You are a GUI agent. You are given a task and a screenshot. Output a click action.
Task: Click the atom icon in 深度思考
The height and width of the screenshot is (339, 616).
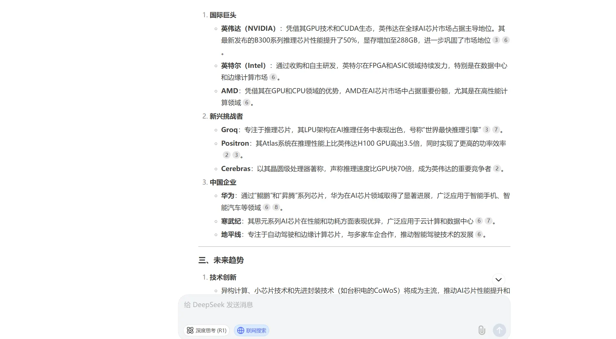pyautogui.click(x=190, y=331)
